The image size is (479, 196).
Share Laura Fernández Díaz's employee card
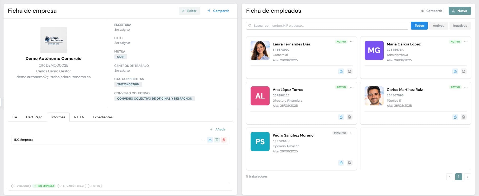click(341, 71)
